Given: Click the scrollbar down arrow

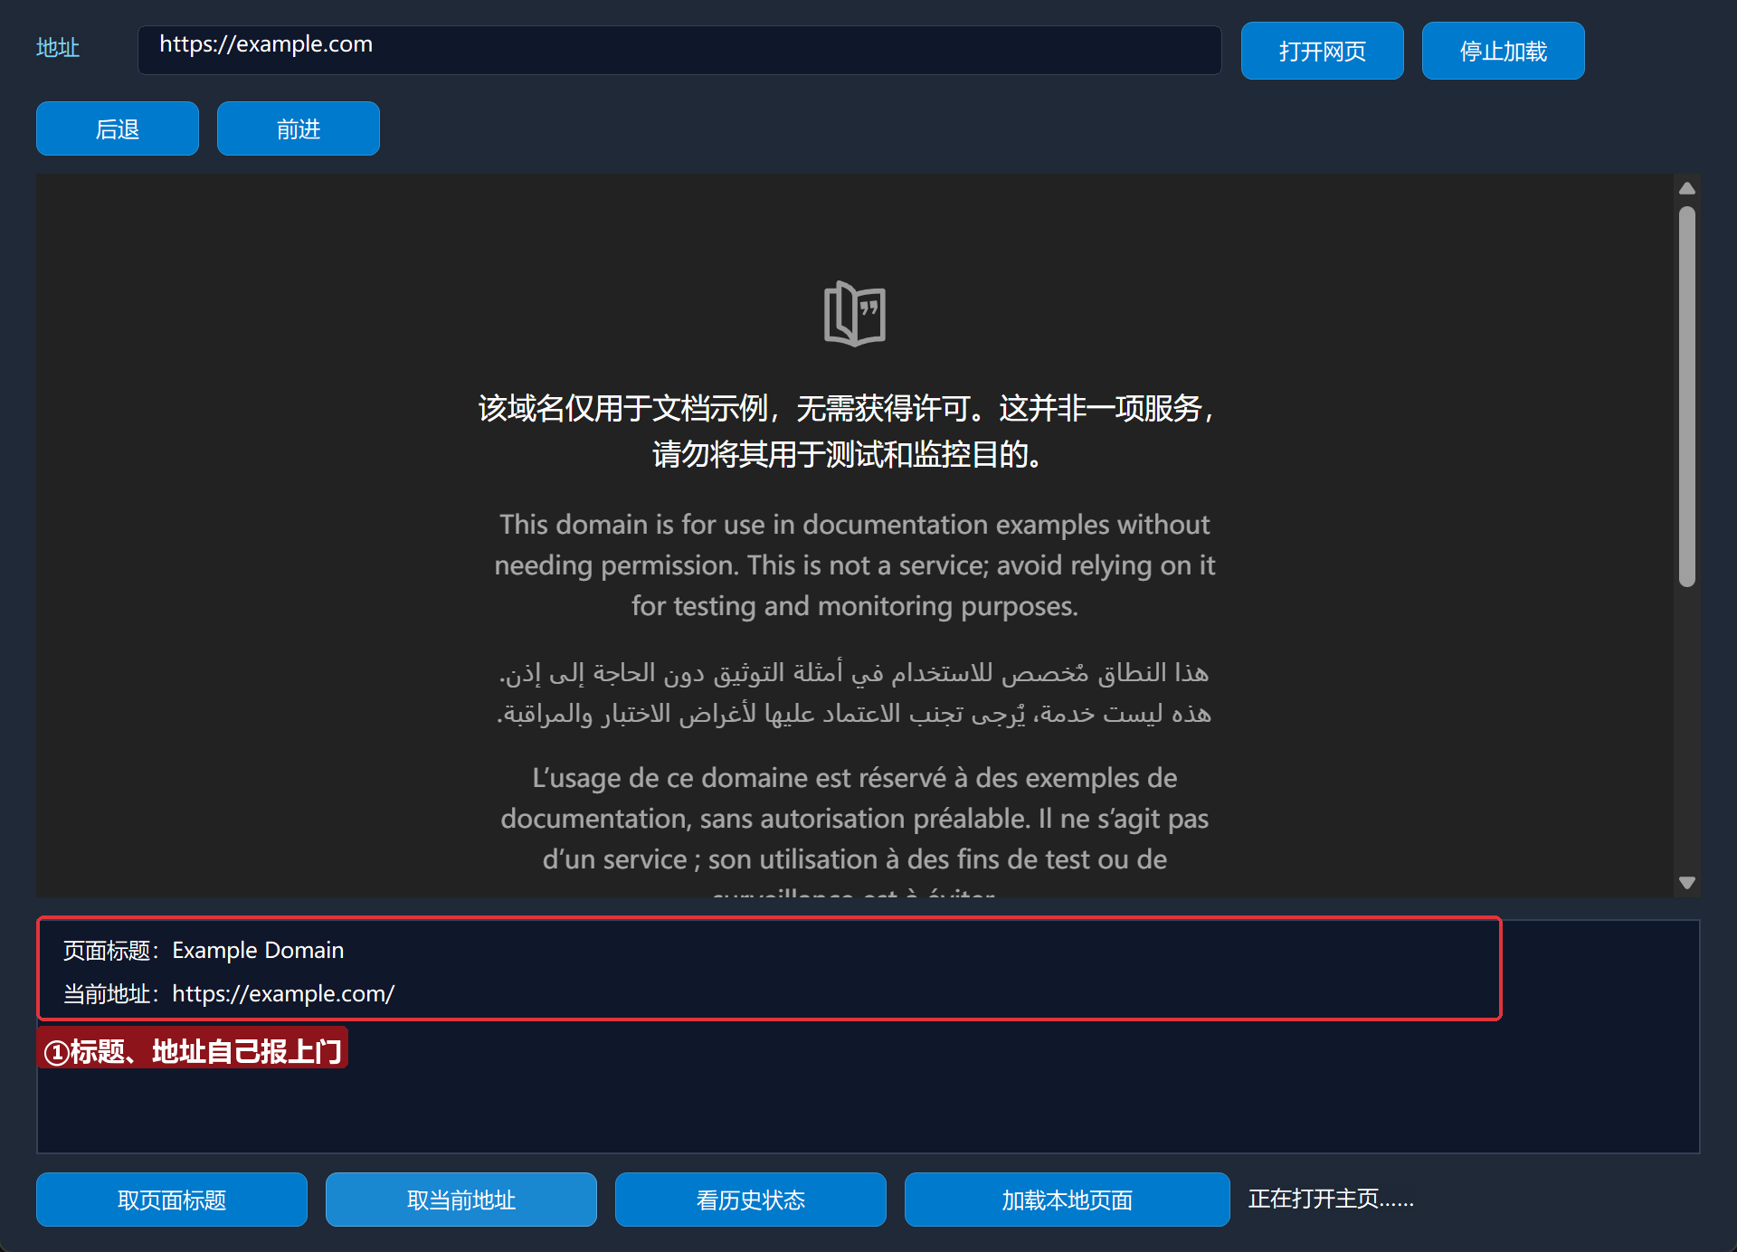Looking at the screenshot, I should tap(1687, 883).
